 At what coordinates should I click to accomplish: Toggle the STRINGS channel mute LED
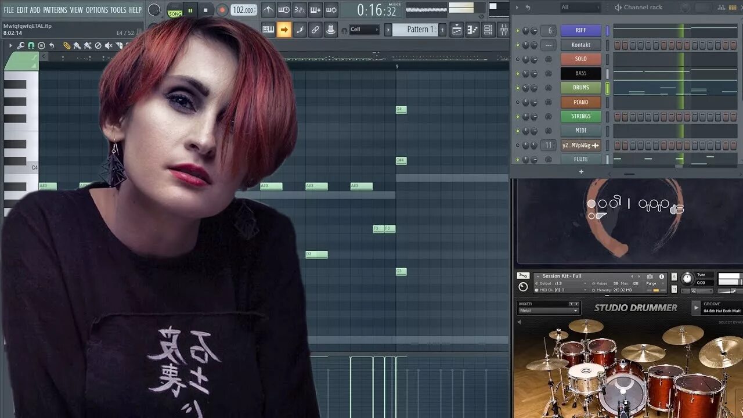[518, 117]
